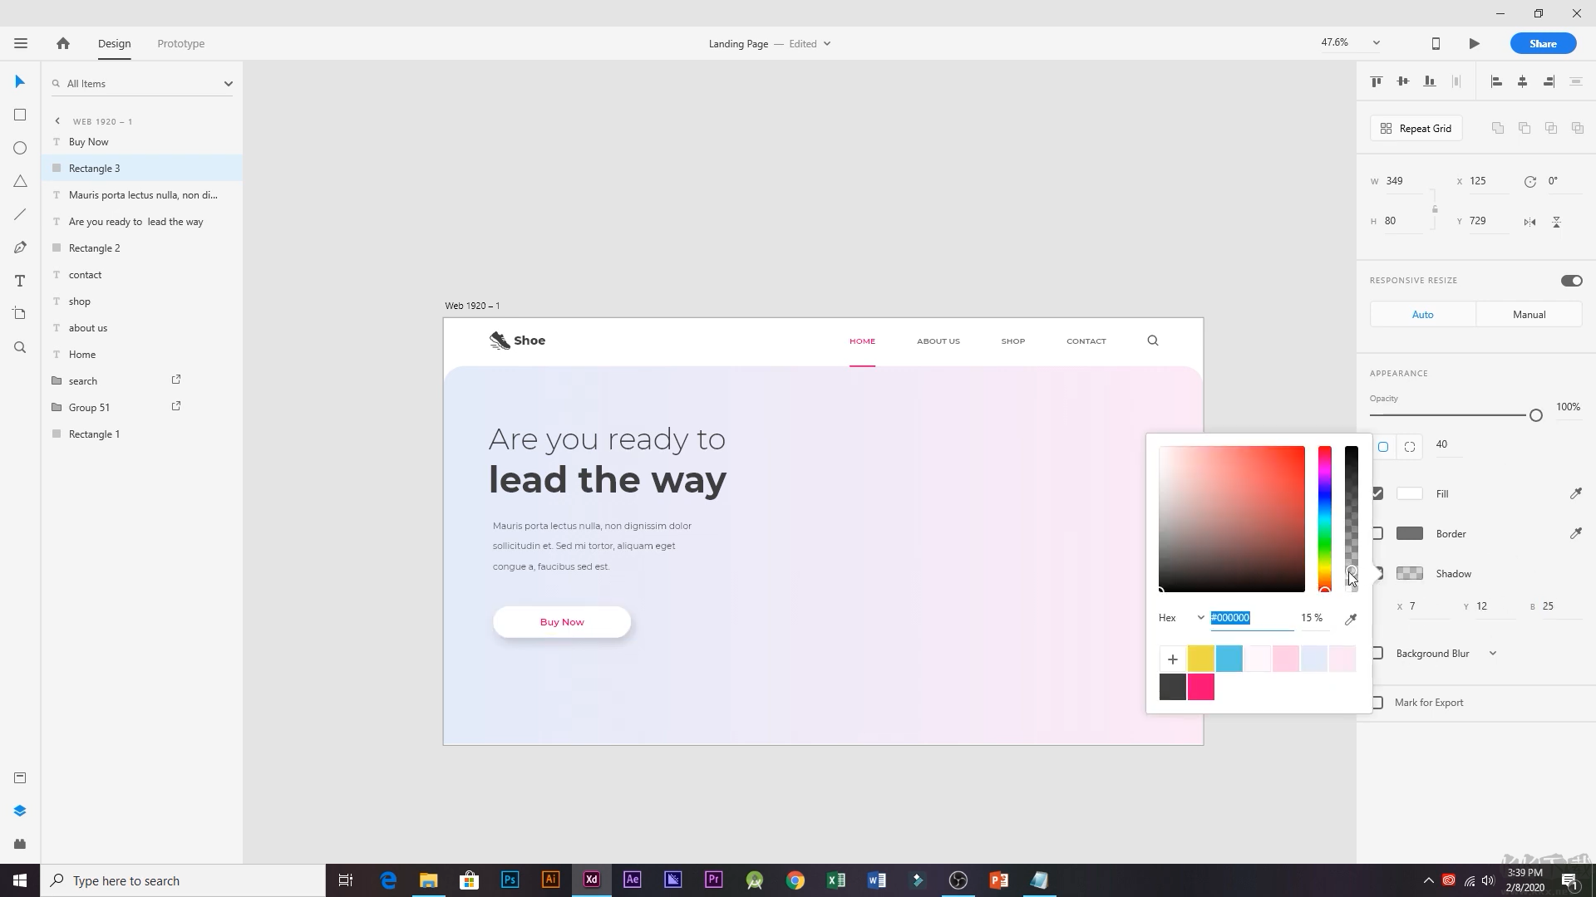This screenshot has height=897, width=1596.
Task: Click the Rectangle 3 layer item
Action: (x=94, y=168)
